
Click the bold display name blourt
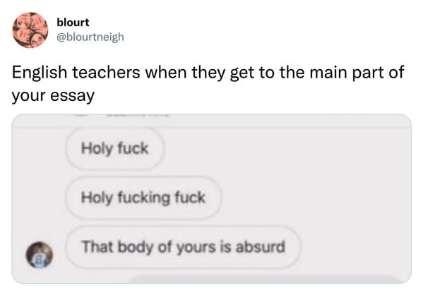[x=73, y=23]
